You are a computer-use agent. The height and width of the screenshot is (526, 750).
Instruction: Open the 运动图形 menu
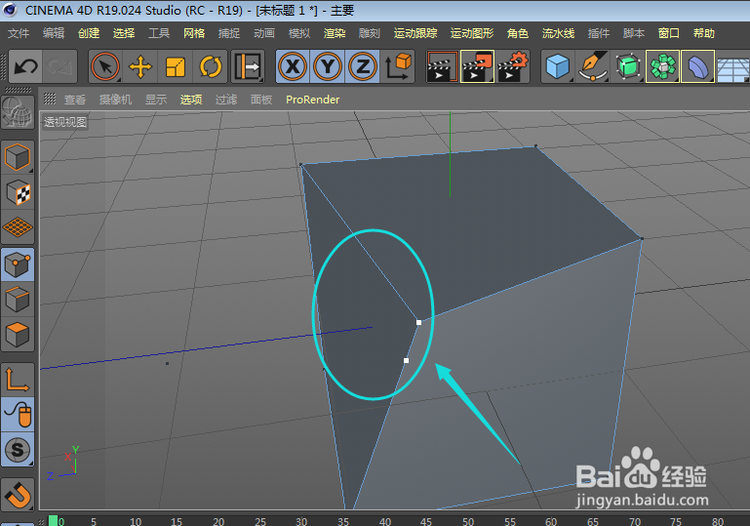(x=472, y=33)
